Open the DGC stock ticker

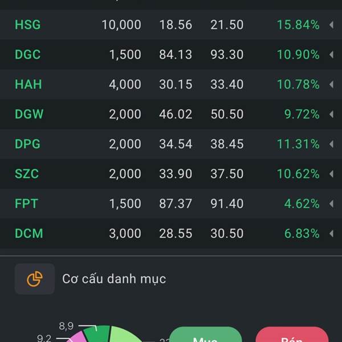pyautogui.click(x=28, y=55)
